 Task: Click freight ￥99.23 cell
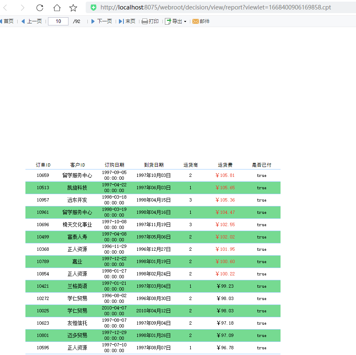pyautogui.click(x=225, y=286)
